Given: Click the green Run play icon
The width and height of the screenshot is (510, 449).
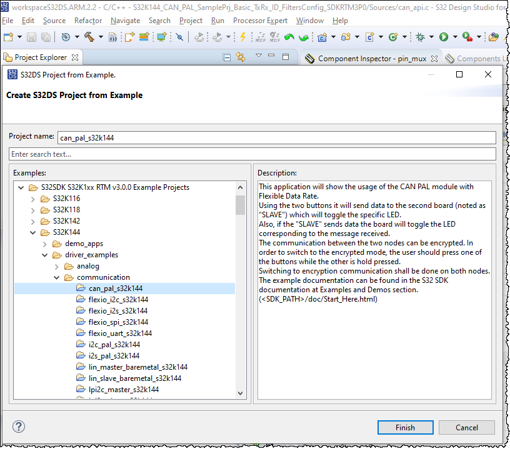Looking at the screenshot, I should pos(444,37).
